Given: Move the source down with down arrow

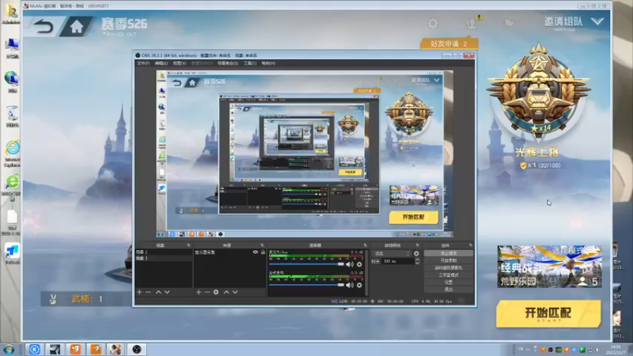Looking at the screenshot, I should tap(235, 292).
